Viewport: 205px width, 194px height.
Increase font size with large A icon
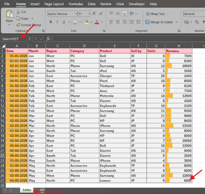click(94, 14)
